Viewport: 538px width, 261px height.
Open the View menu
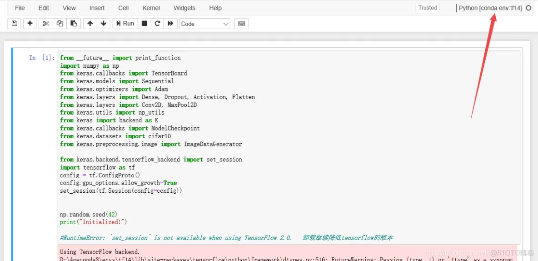(70, 8)
